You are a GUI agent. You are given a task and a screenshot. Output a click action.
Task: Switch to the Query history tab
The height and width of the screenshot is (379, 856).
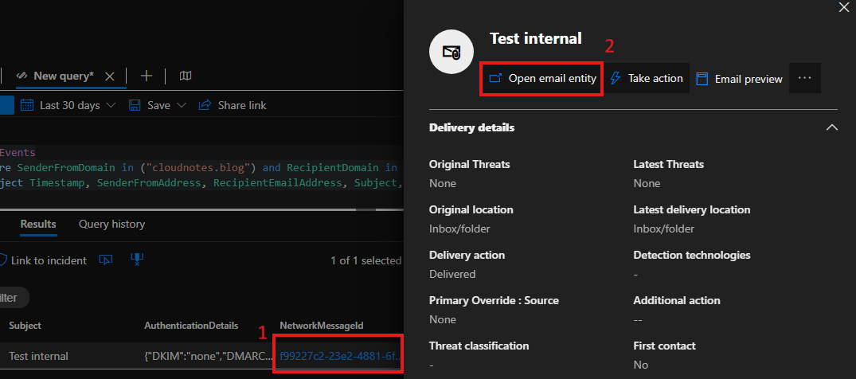pyautogui.click(x=111, y=225)
